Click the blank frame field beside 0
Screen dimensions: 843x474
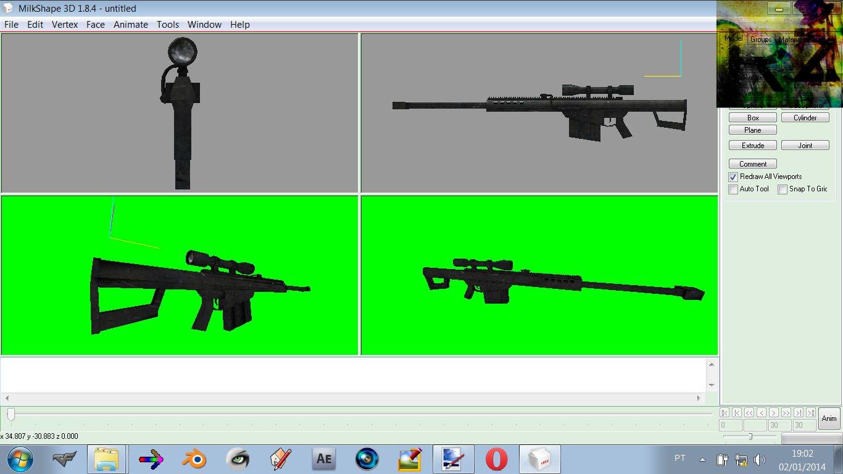[x=755, y=425]
